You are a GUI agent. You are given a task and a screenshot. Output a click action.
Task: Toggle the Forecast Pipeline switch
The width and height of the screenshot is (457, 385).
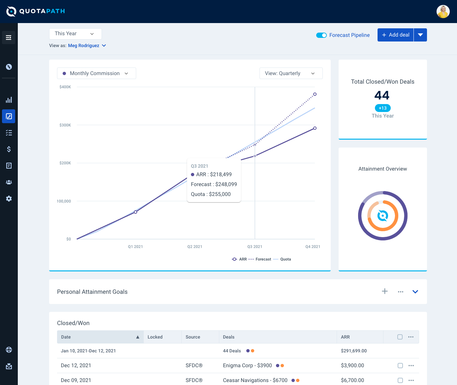[321, 35]
